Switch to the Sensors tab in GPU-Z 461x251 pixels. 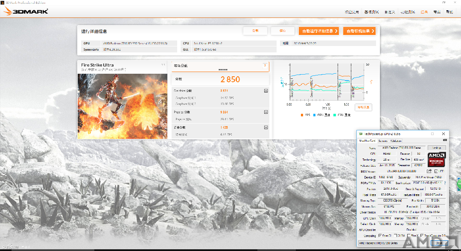pyautogui.click(x=383, y=141)
